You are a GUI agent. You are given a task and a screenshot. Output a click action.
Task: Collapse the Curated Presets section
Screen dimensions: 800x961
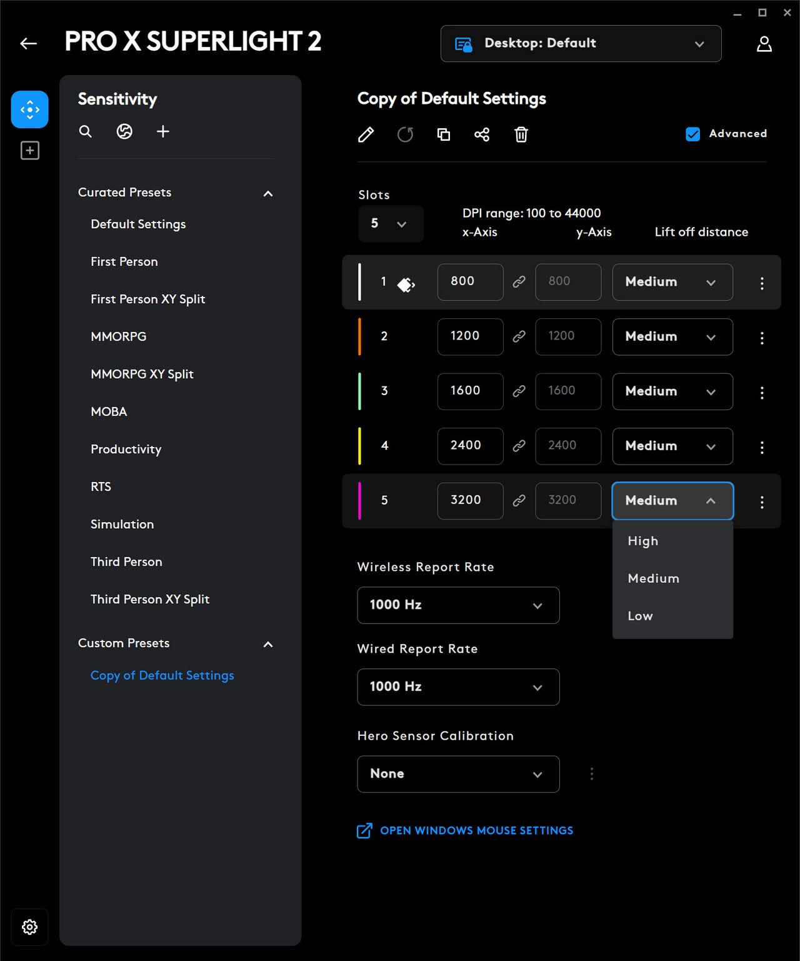point(268,194)
